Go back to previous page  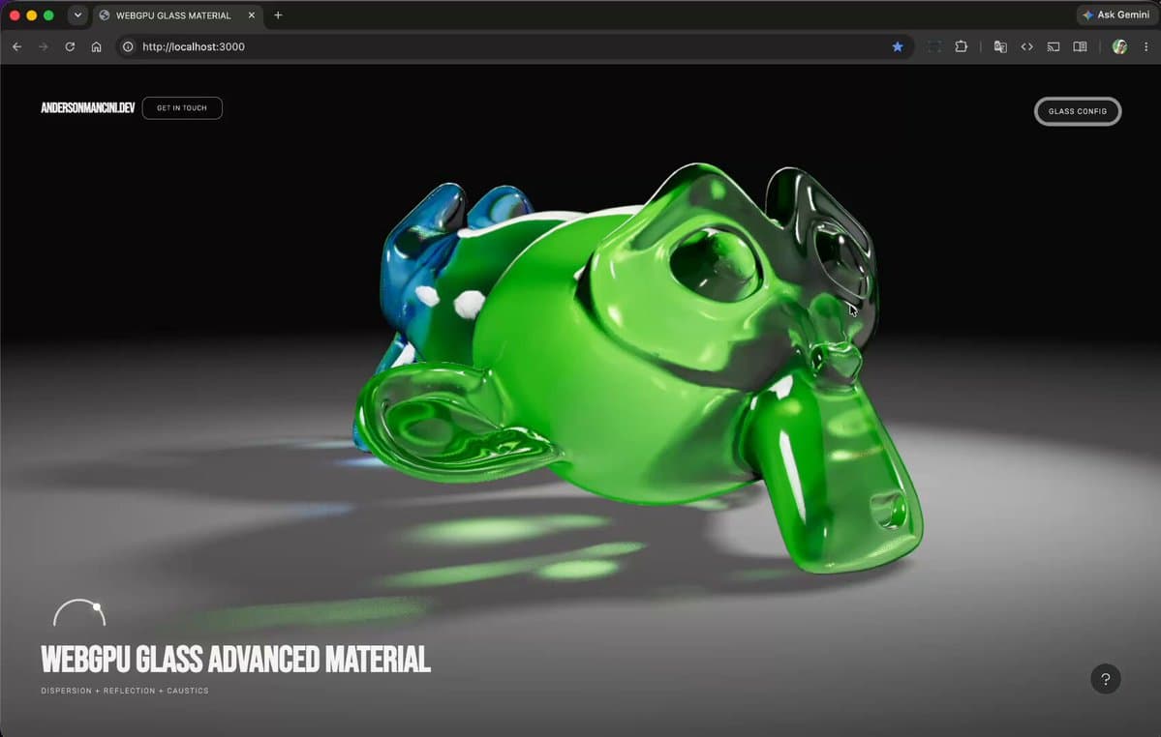point(17,46)
